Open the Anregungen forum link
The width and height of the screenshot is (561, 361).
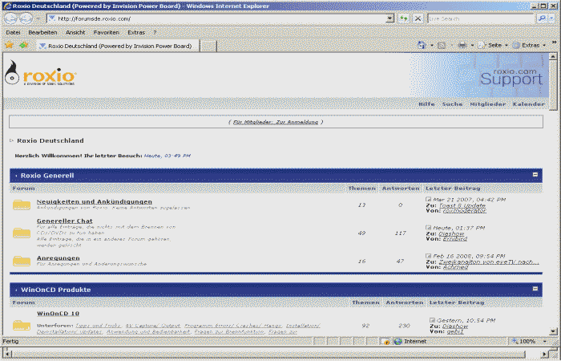(57, 258)
